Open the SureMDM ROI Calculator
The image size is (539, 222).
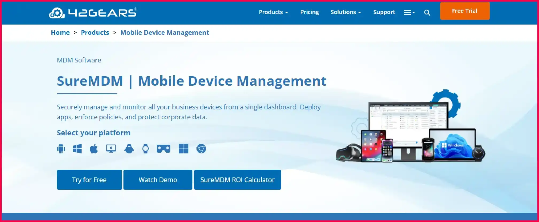point(238,180)
